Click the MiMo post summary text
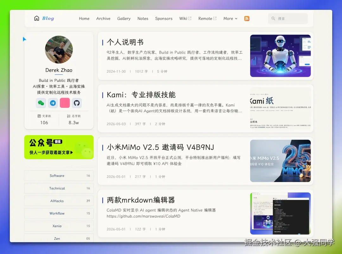 174,160
